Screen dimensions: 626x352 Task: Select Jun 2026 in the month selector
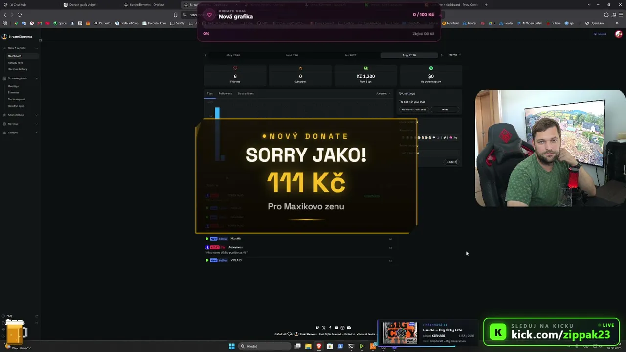point(292,55)
